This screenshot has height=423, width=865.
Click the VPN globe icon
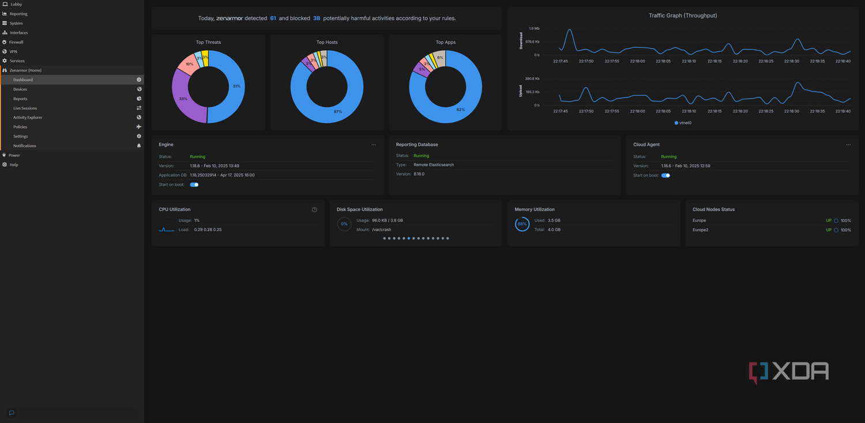[x=5, y=51]
